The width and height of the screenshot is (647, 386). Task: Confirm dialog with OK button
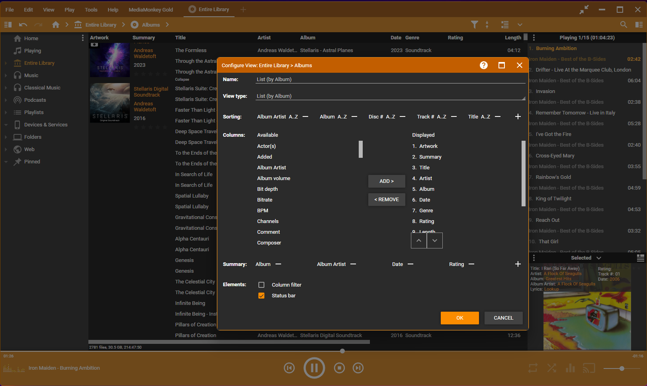coord(460,318)
